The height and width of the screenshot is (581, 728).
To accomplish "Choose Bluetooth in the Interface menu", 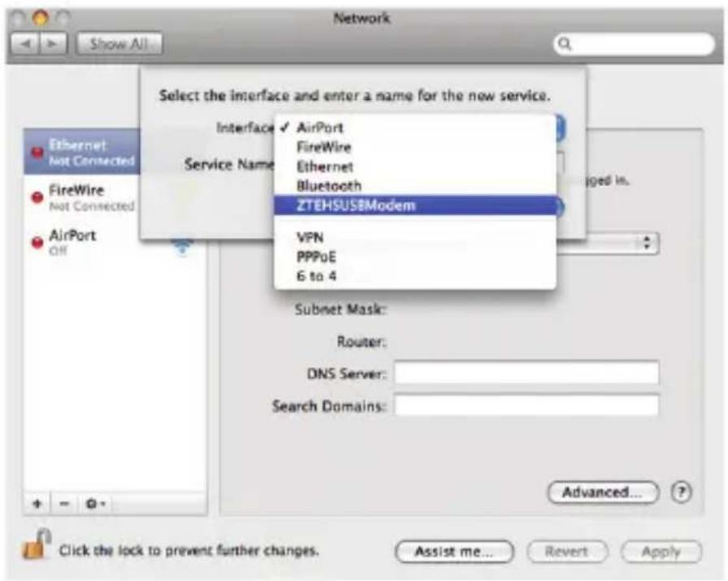I will click(415, 186).
